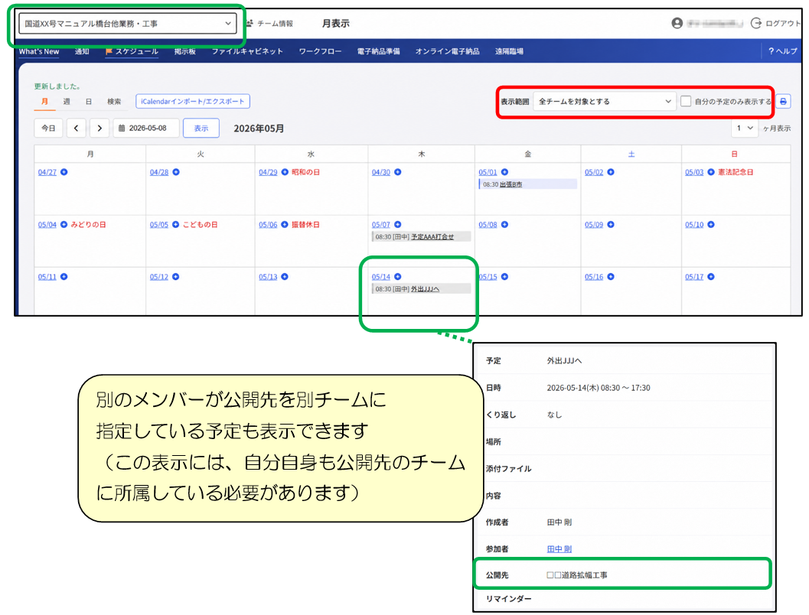
Task: Add a schedule on 04/28 via plus icon
Action: [x=176, y=172]
